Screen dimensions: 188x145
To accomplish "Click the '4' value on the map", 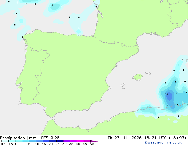I will pos(178,105).
